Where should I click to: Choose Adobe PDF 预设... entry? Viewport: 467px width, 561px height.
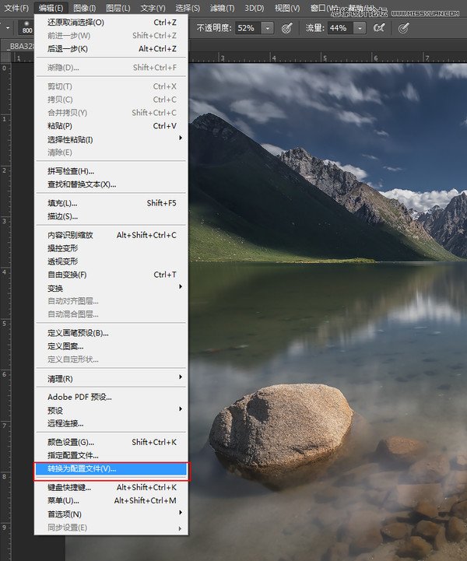pyautogui.click(x=111, y=397)
